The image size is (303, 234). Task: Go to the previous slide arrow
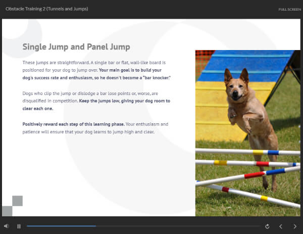coord(281,226)
